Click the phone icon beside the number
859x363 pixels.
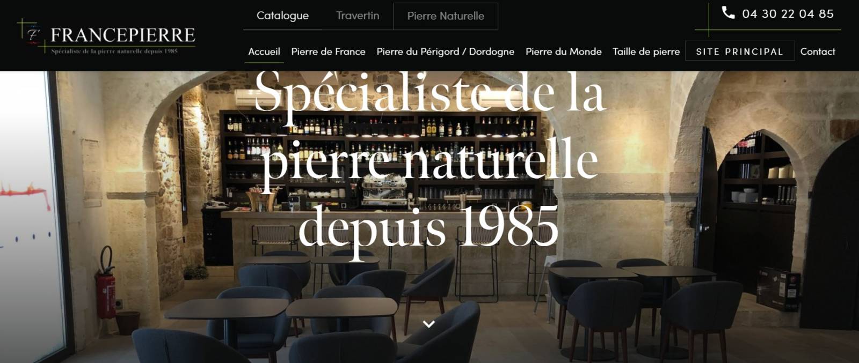point(728,13)
